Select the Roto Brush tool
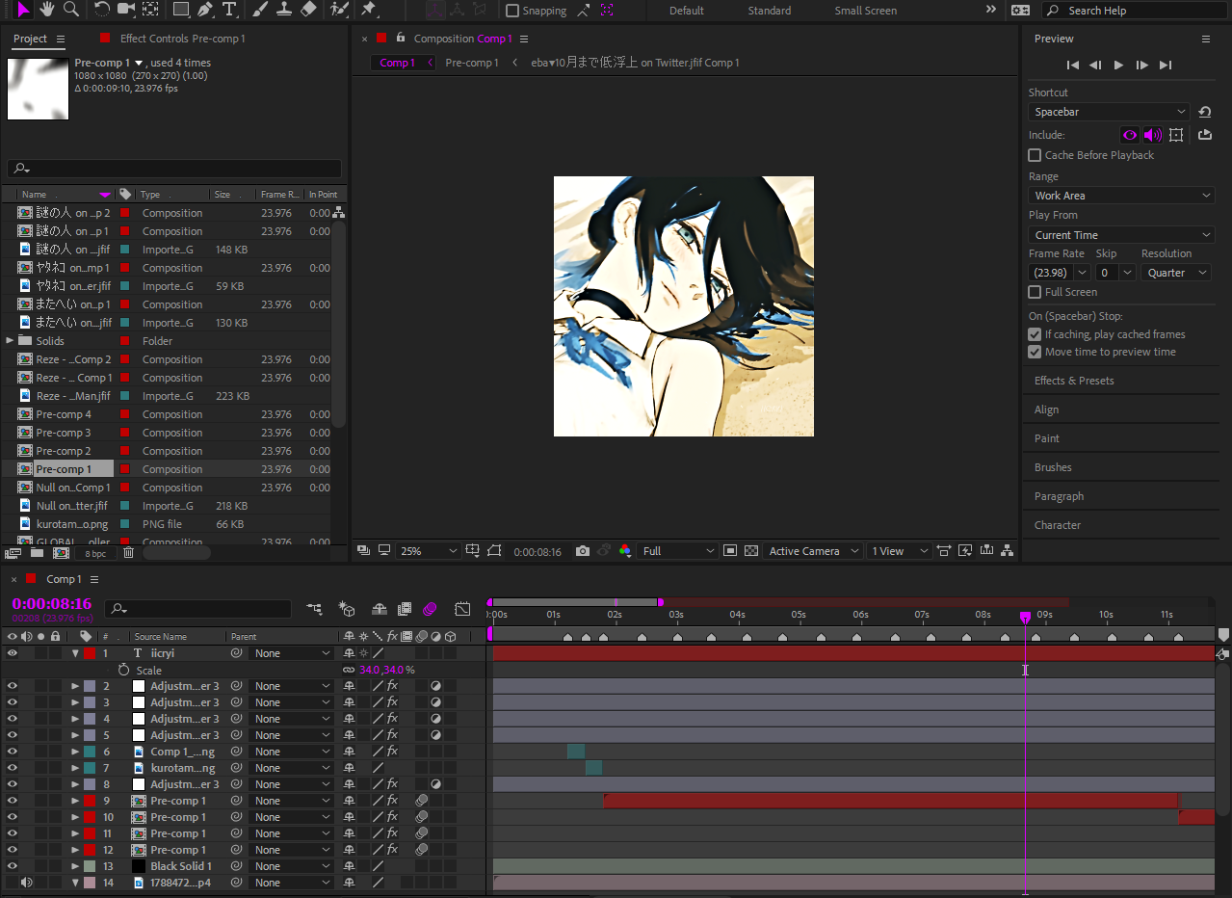 [338, 10]
